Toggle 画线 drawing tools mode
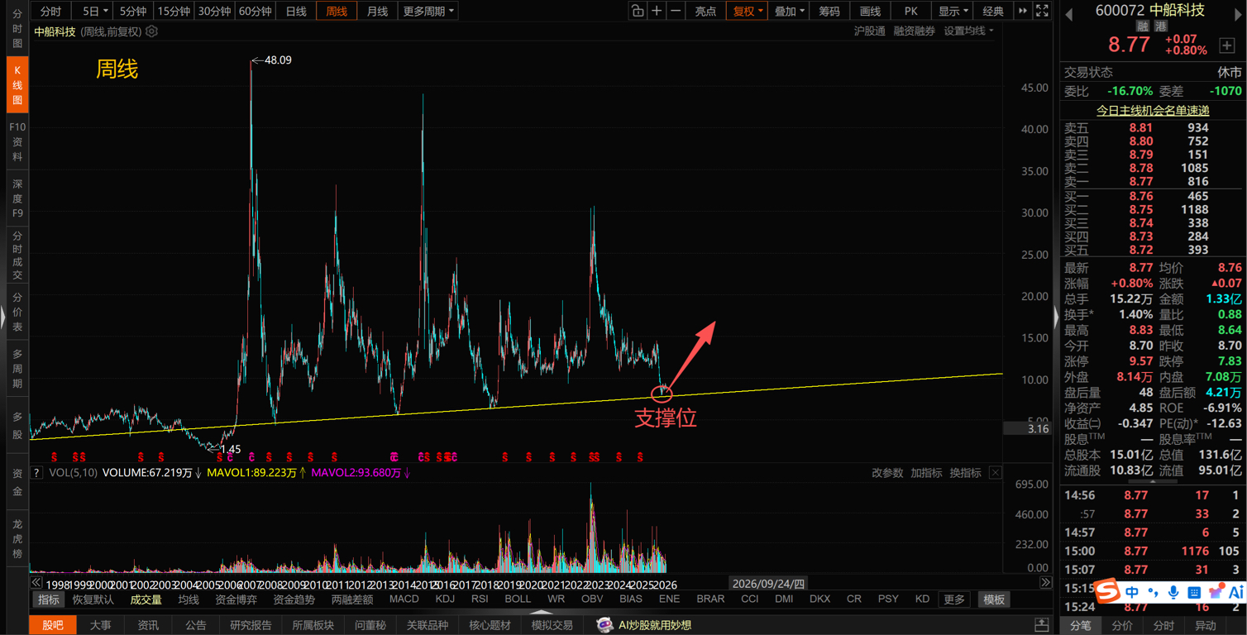Viewport: 1247px width, 635px height. [870, 11]
